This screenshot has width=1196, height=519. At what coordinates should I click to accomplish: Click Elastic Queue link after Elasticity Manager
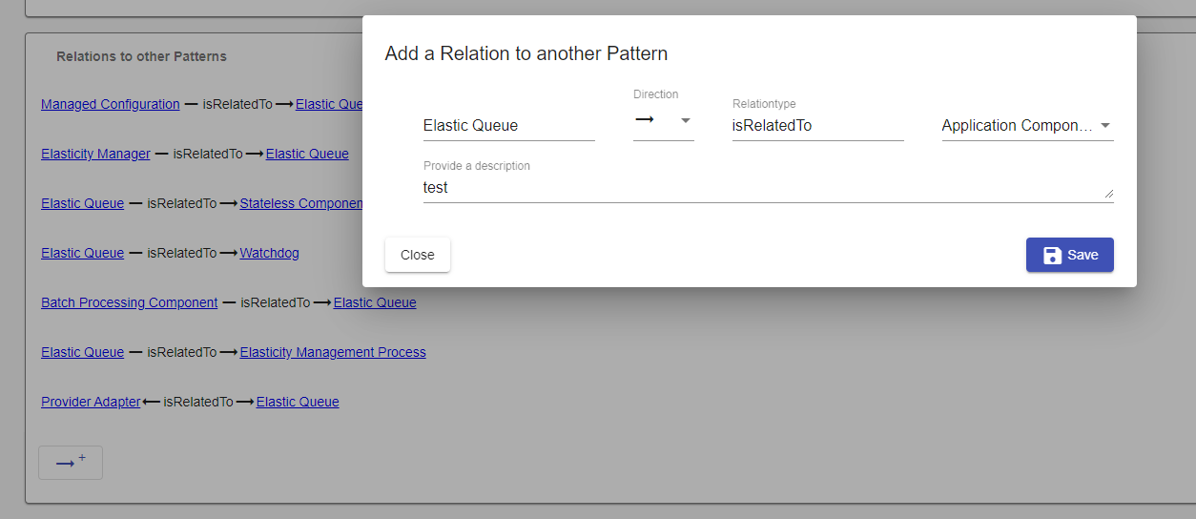click(x=307, y=154)
